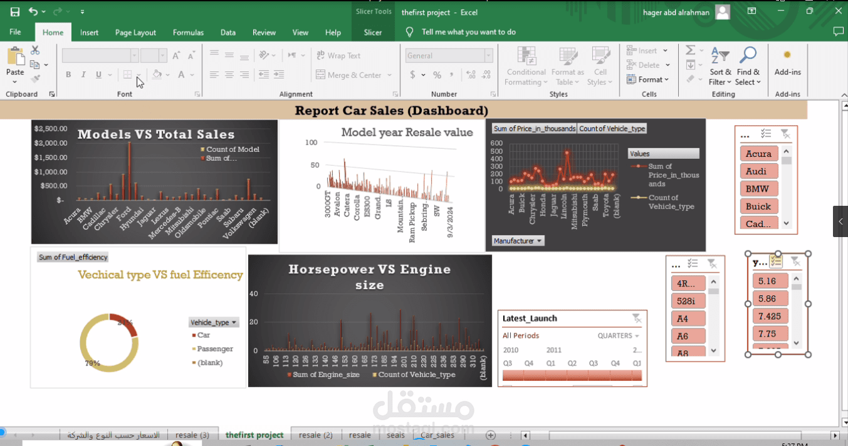Toggle Italic formatting

(x=83, y=75)
